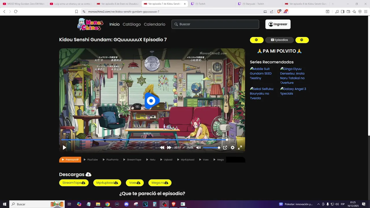370x208 pixels.
Task: Switch to Luigi arma un drama tab
Action: pos(71,4)
